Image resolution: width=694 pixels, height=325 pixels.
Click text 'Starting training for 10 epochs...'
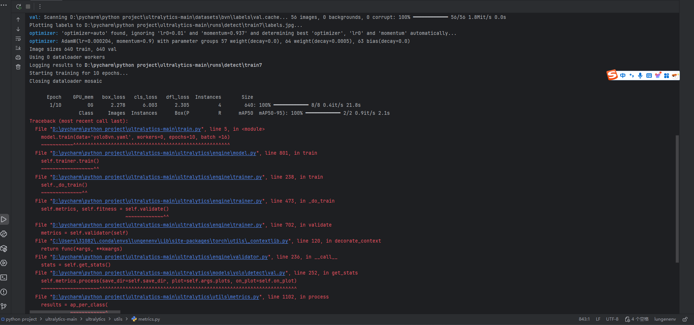click(78, 73)
